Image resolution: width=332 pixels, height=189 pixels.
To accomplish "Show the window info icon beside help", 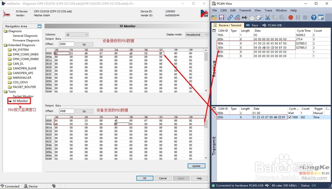I will tap(321, 17).
